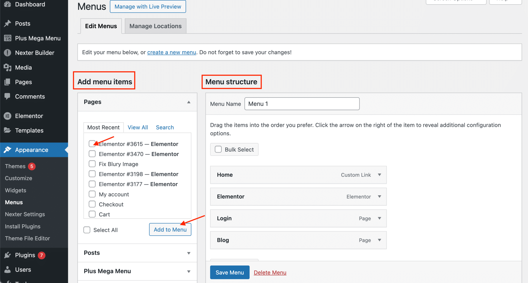528x283 pixels.
Task: Click the Elementor logo icon in sidebar
Action: (x=8, y=116)
